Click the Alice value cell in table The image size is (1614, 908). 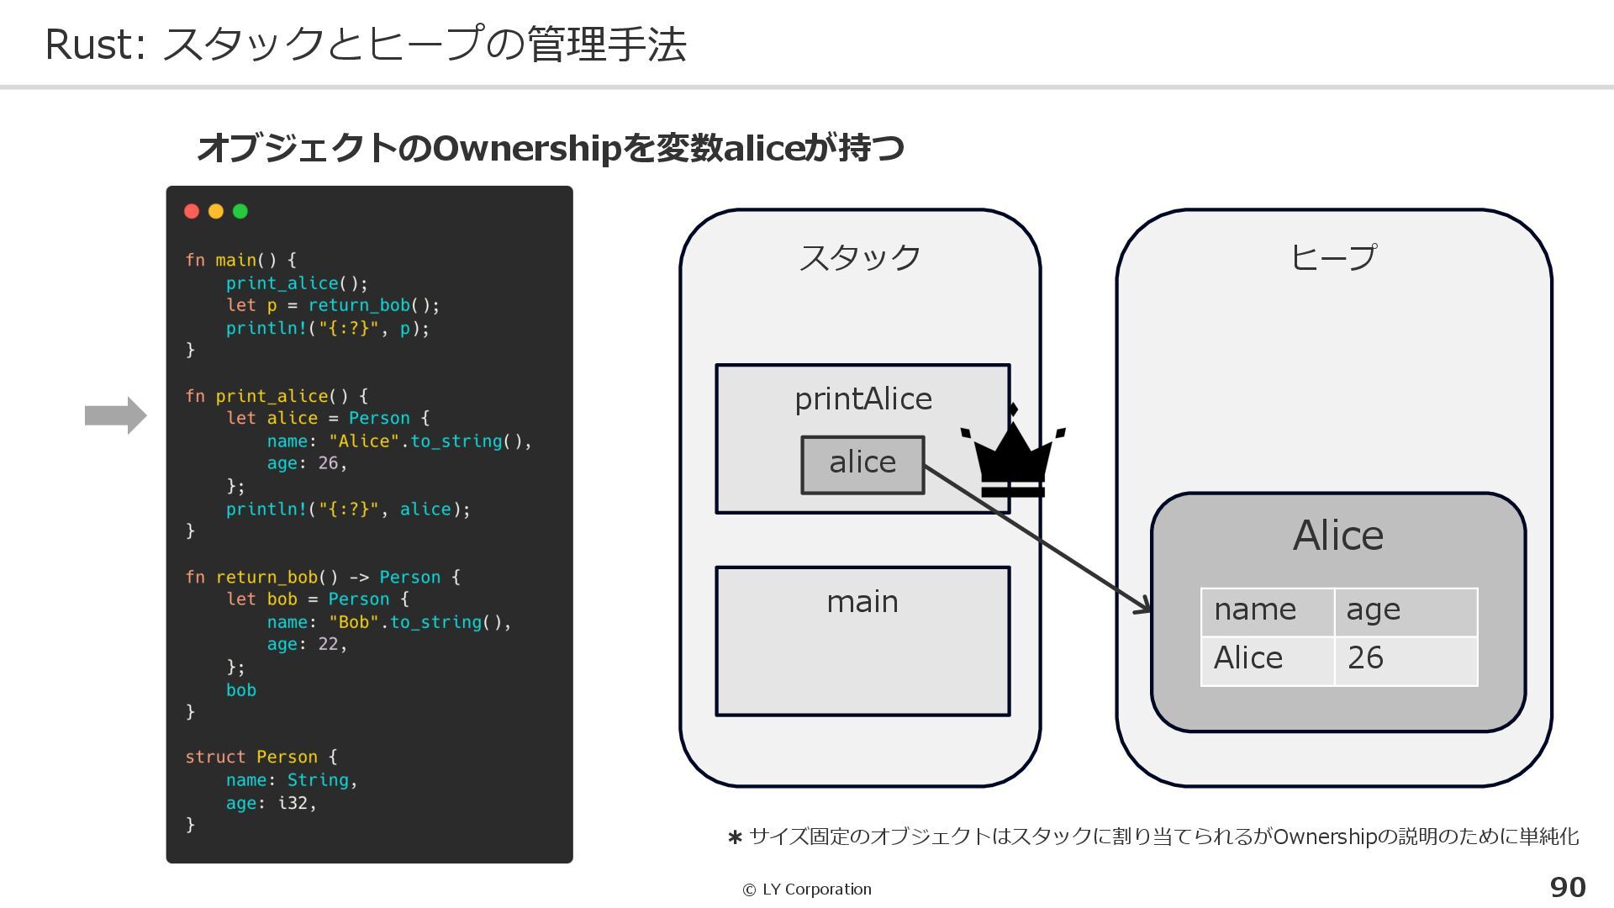[1267, 659]
